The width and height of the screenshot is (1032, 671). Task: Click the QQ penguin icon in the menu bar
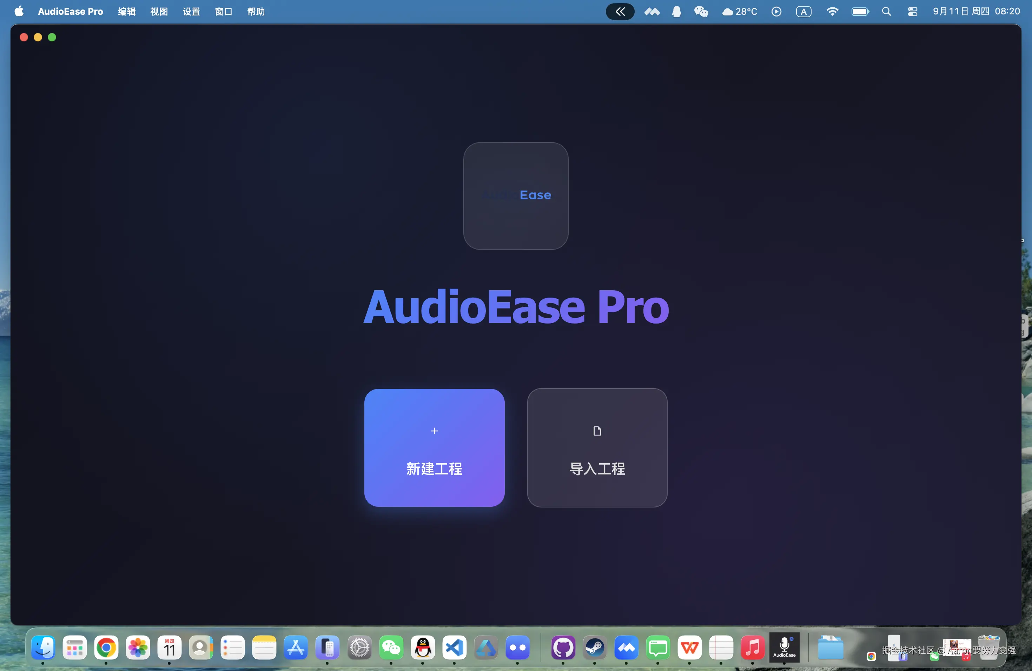tap(676, 12)
